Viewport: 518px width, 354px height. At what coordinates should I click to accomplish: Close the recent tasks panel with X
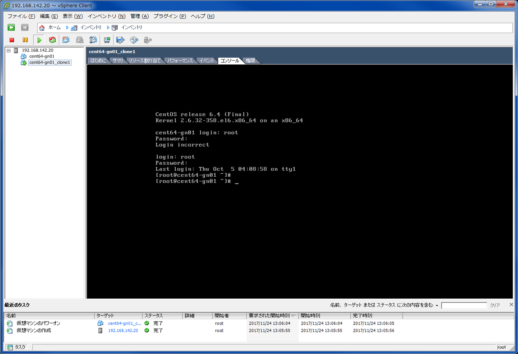click(511, 305)
